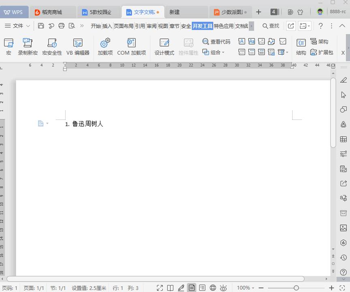Select the 录制新宏 (Record New Macro) tool
Image resolution: width=350 pixels, height=292 pixels.
(x=27, y=45)
